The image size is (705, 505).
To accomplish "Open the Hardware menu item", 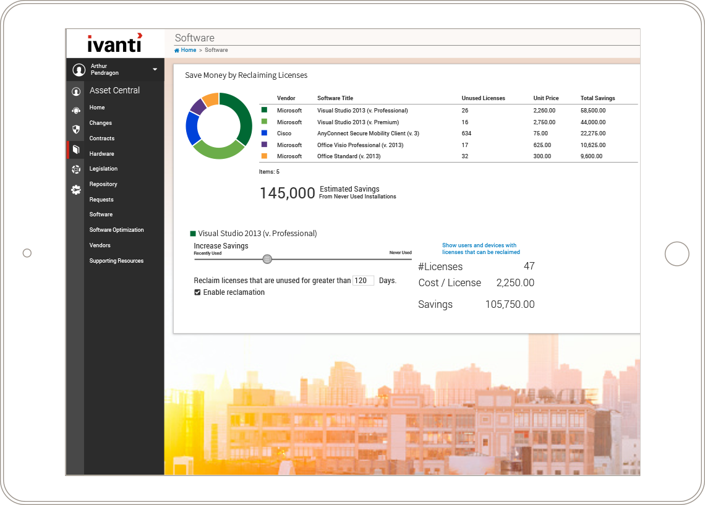I will click(x=101, y=154).
